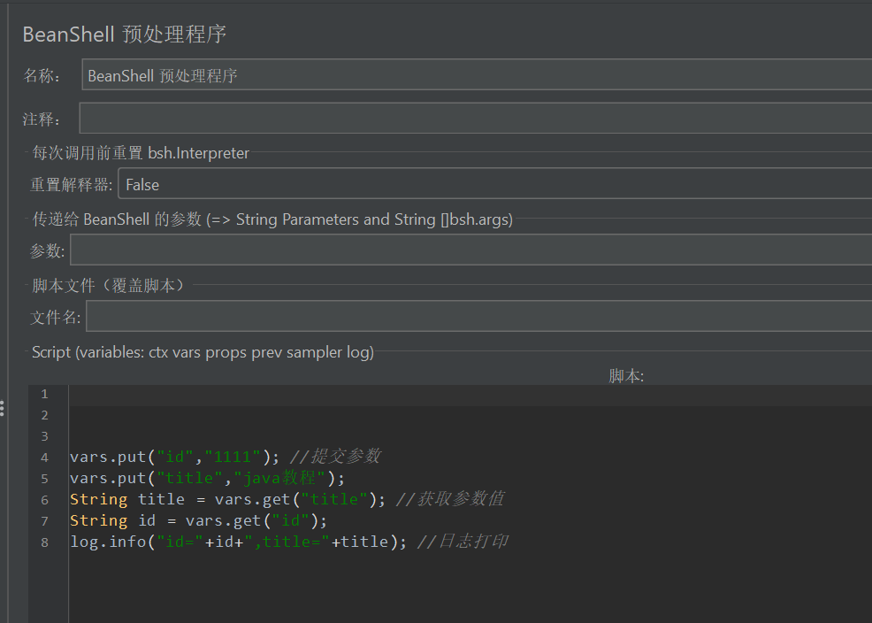This screenshot has width=872, height=623.
Task: Click line number 5 in script gutter
Action: pos(44,479)
